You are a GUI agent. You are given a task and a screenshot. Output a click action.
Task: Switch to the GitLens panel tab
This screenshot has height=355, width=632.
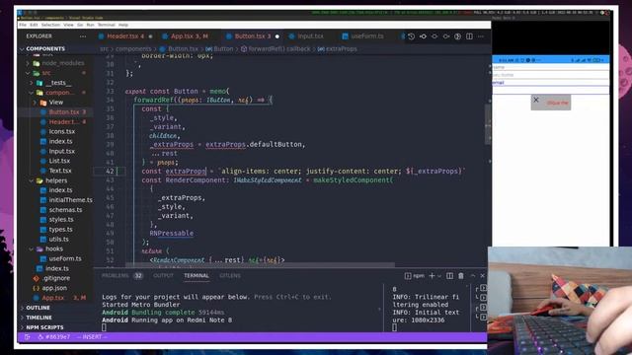click(230, 276)
